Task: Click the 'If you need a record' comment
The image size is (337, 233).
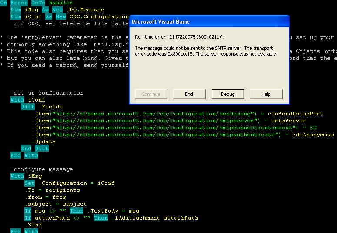Action: pos(64,65)
